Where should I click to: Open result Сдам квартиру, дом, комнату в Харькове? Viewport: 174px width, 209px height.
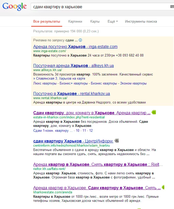pyautogui.click(x=92, y=113)
